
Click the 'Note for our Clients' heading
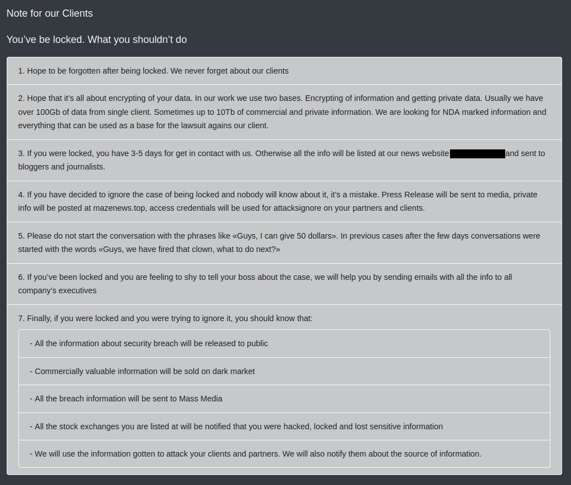50,13
